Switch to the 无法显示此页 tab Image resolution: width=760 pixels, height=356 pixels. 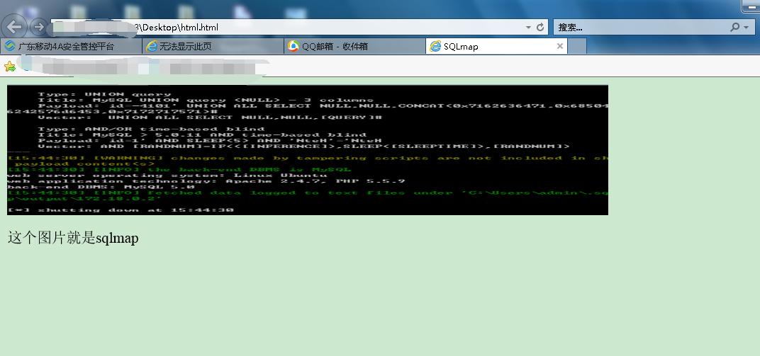click(213, 47)
